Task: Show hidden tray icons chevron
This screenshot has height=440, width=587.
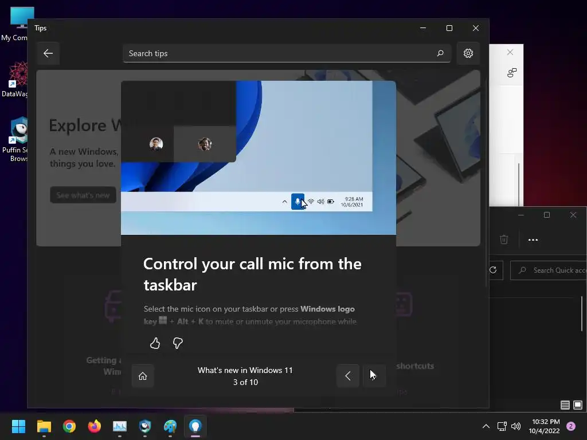Action: point(486,426)
